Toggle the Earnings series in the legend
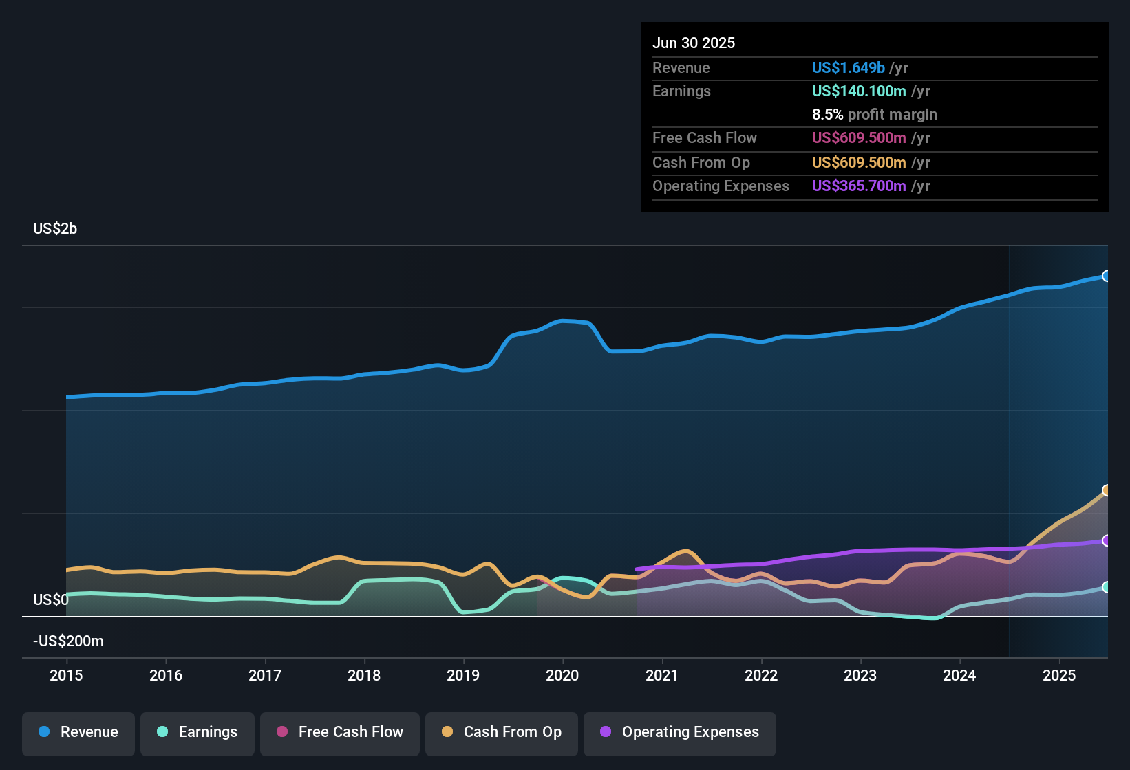Viewport: 1130px width, 770px height. pos(198,733)
